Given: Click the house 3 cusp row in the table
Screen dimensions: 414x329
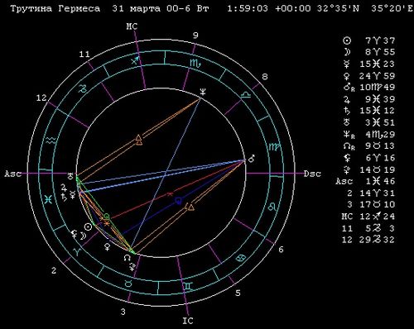Looking at the screenshot, I should [x=371, y=205].
